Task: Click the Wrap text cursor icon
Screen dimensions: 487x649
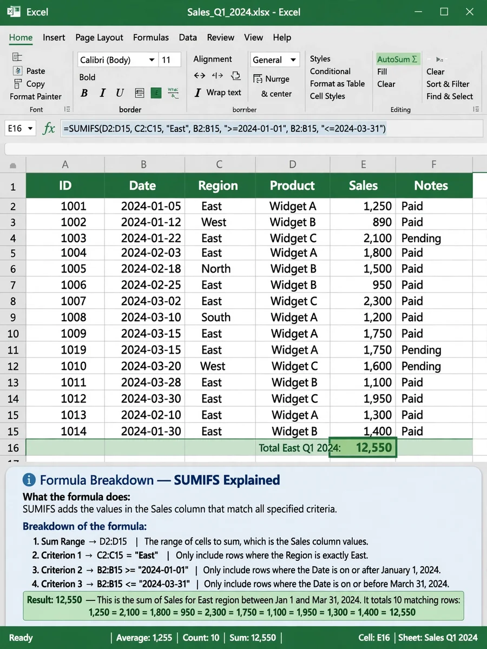Action: coord(198,93)
